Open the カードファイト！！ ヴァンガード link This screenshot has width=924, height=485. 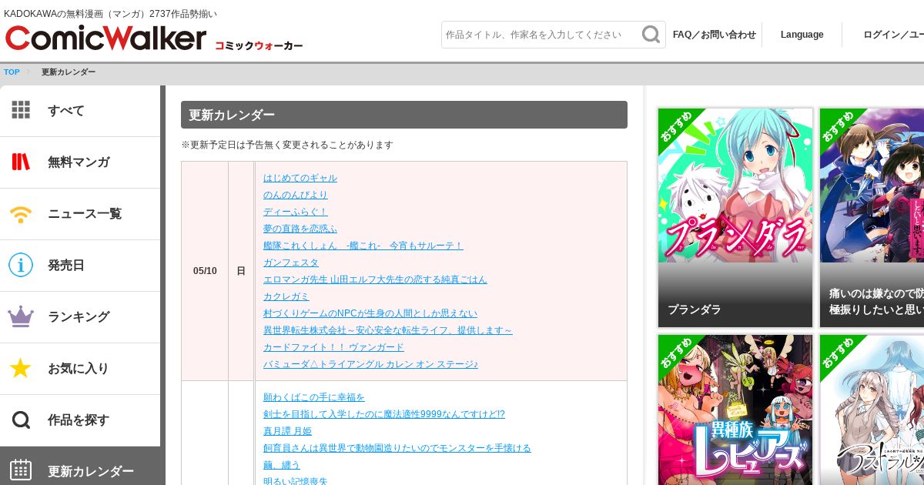333,347
